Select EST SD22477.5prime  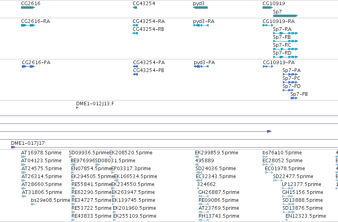click(278, 180)
